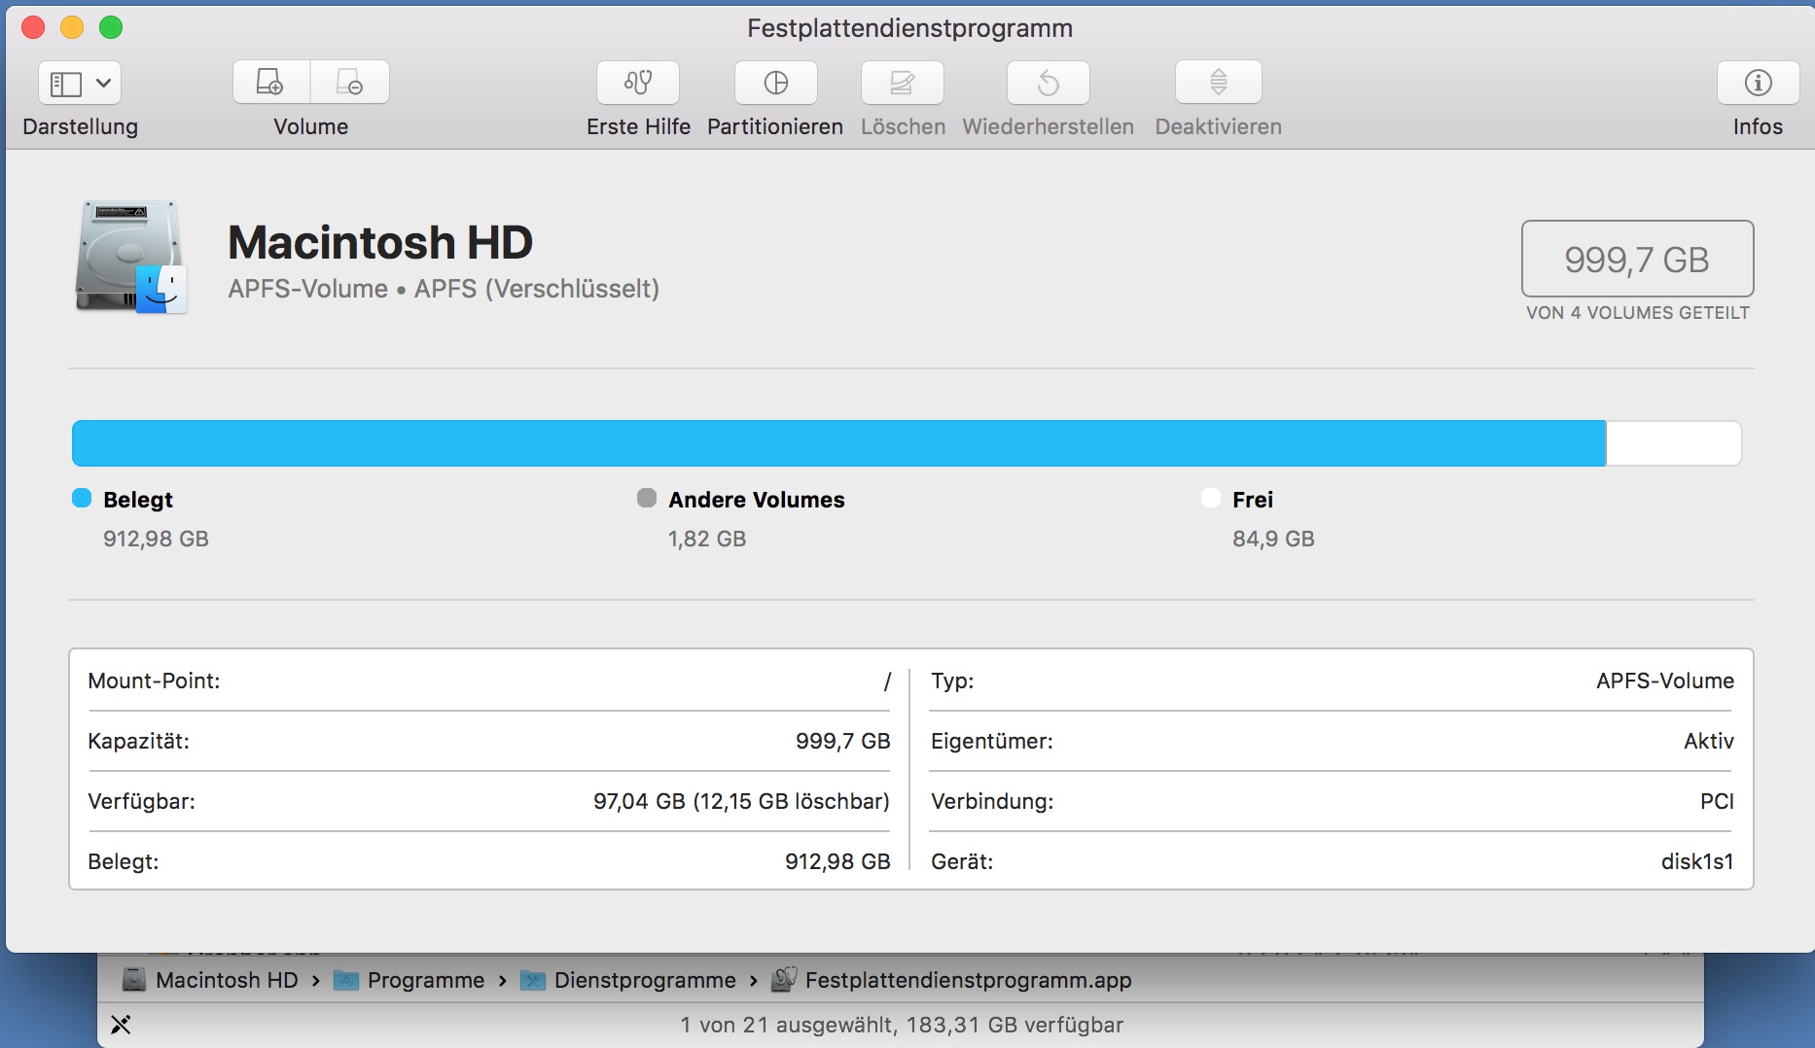Click the Festplattendienstprogramm window title
The image size is (1815, 1048).
click(909, 28)
